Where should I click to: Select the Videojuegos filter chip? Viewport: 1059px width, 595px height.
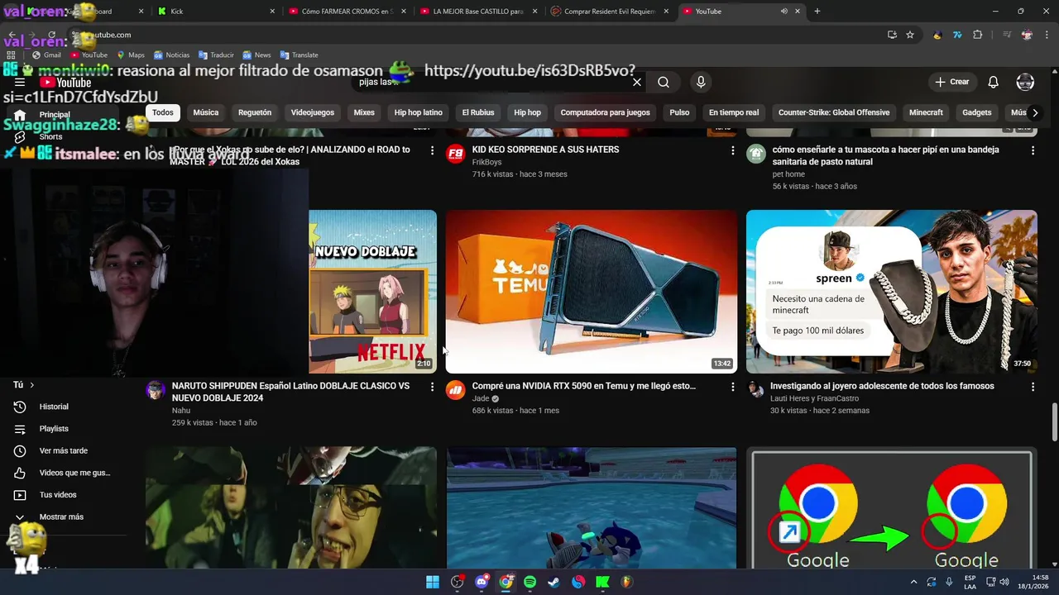pyautogui.click(x=313, y=112)
